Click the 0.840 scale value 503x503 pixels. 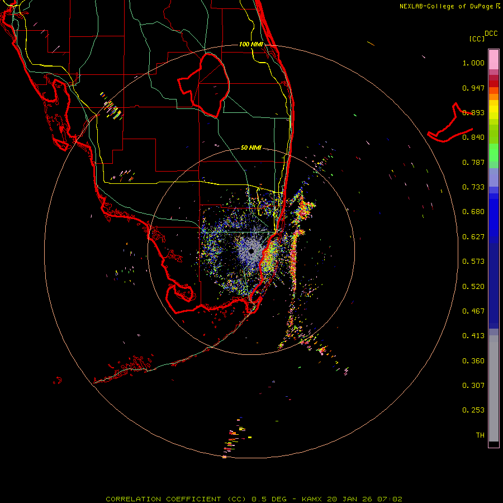point(473,137)
